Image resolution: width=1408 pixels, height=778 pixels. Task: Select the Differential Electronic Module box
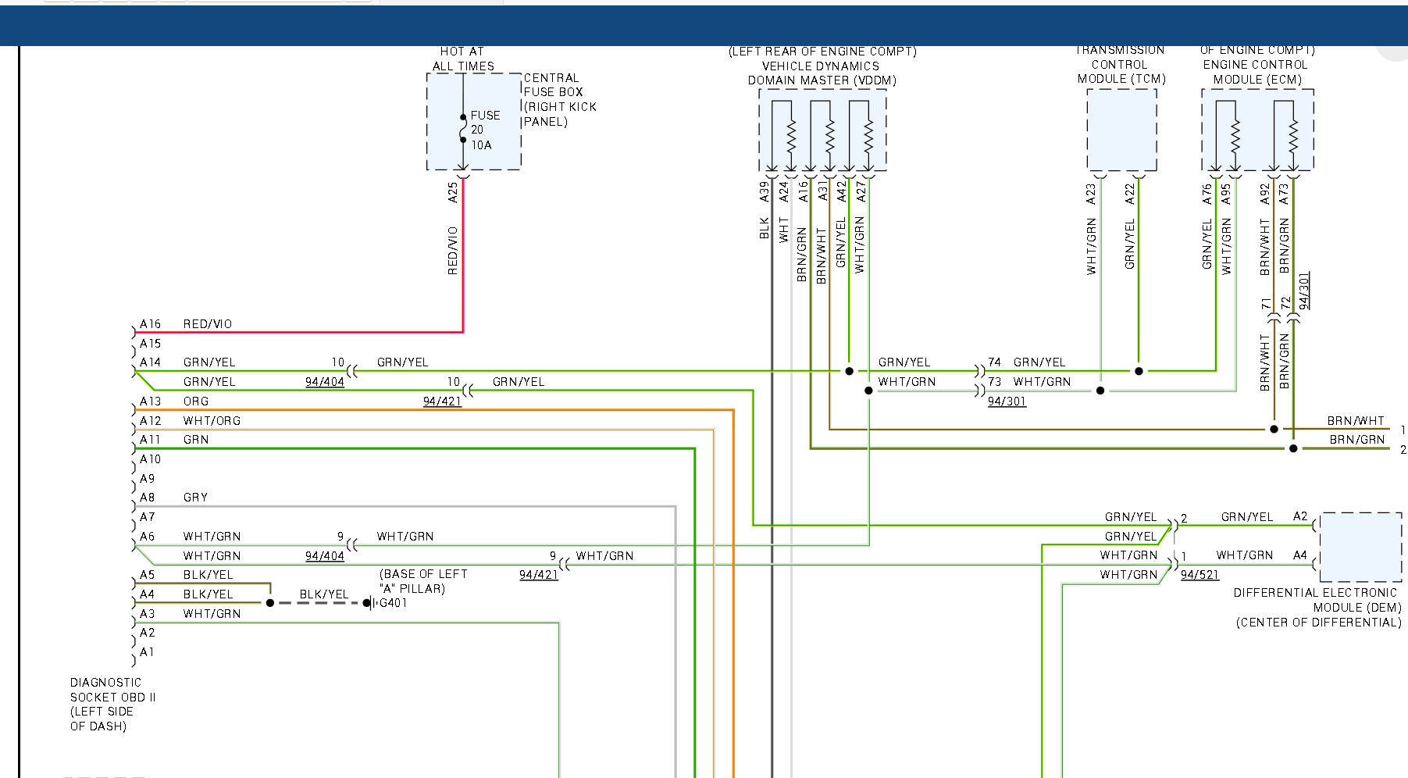(x=1360, y=547)
